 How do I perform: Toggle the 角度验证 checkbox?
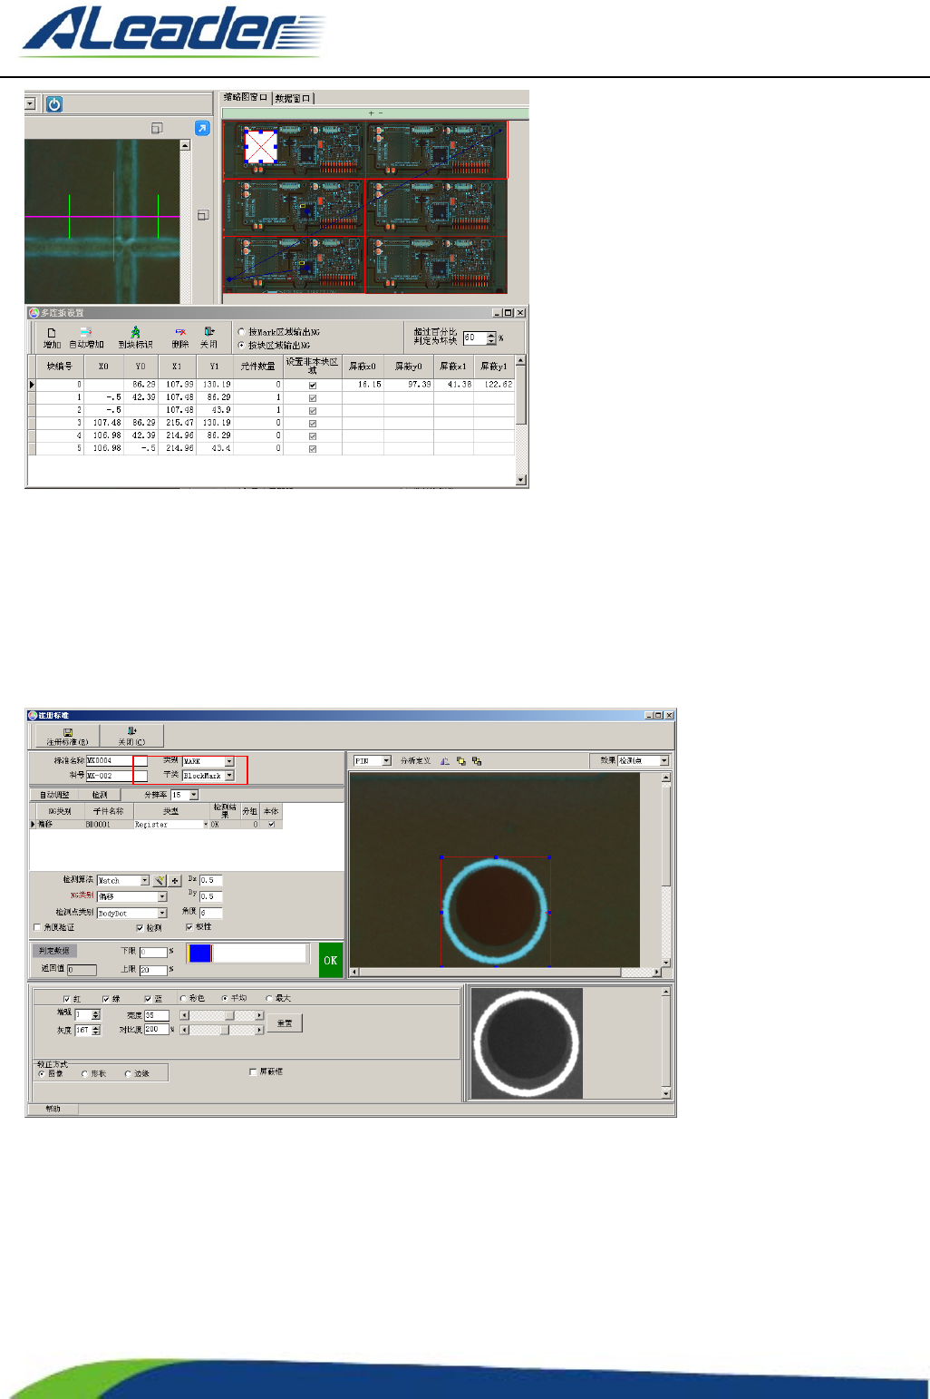click(37, 927)
